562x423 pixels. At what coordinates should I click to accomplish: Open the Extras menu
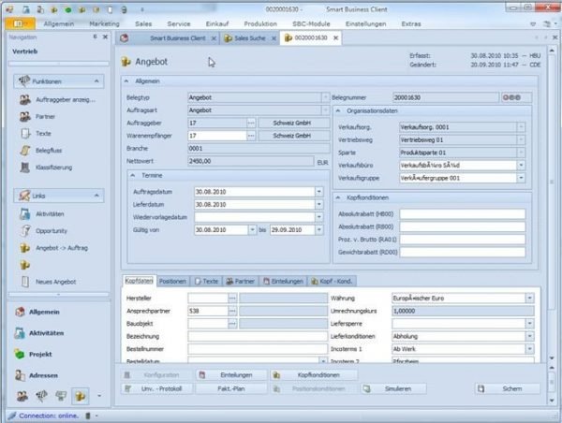pos(411,23)
